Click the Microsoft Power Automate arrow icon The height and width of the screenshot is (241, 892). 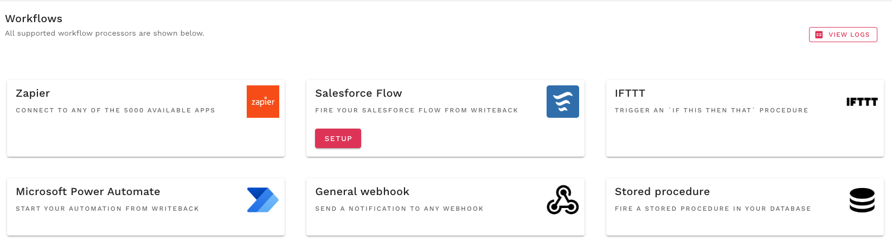coord(263,200)
